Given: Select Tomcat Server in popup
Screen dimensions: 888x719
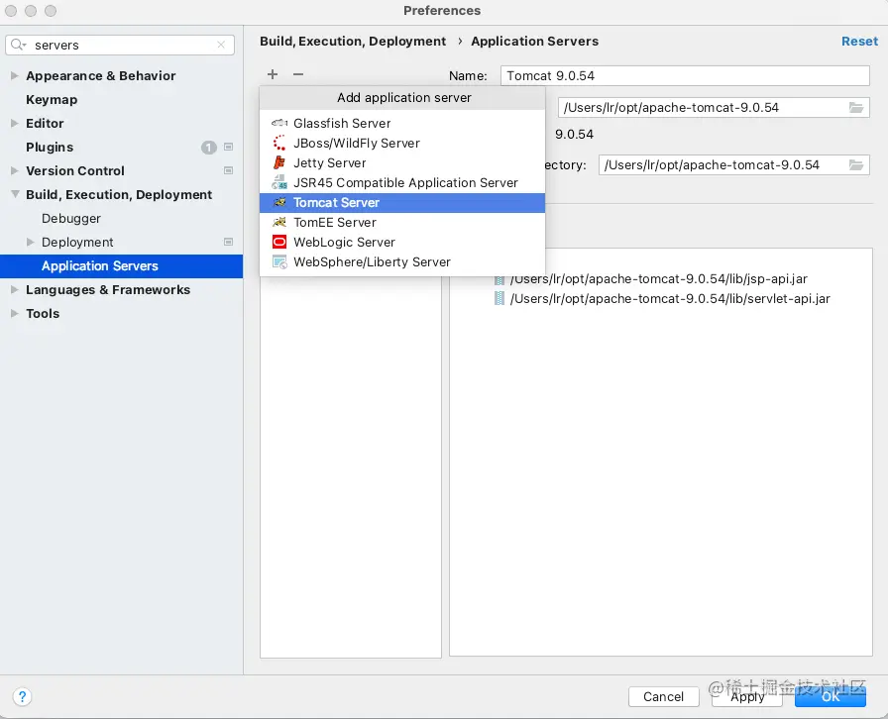Looking at the screenshot, I should pyautogui.click(x=402, y=203).
